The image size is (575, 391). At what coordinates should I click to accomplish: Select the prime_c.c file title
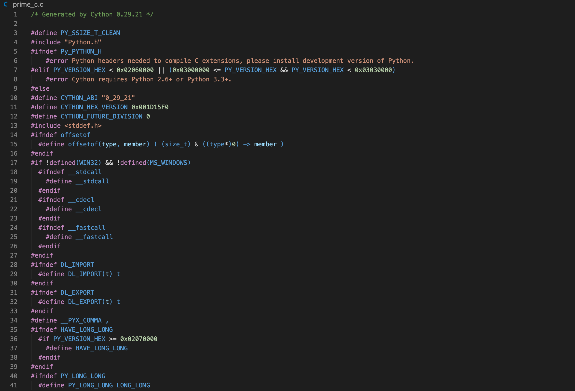[28, 4]
